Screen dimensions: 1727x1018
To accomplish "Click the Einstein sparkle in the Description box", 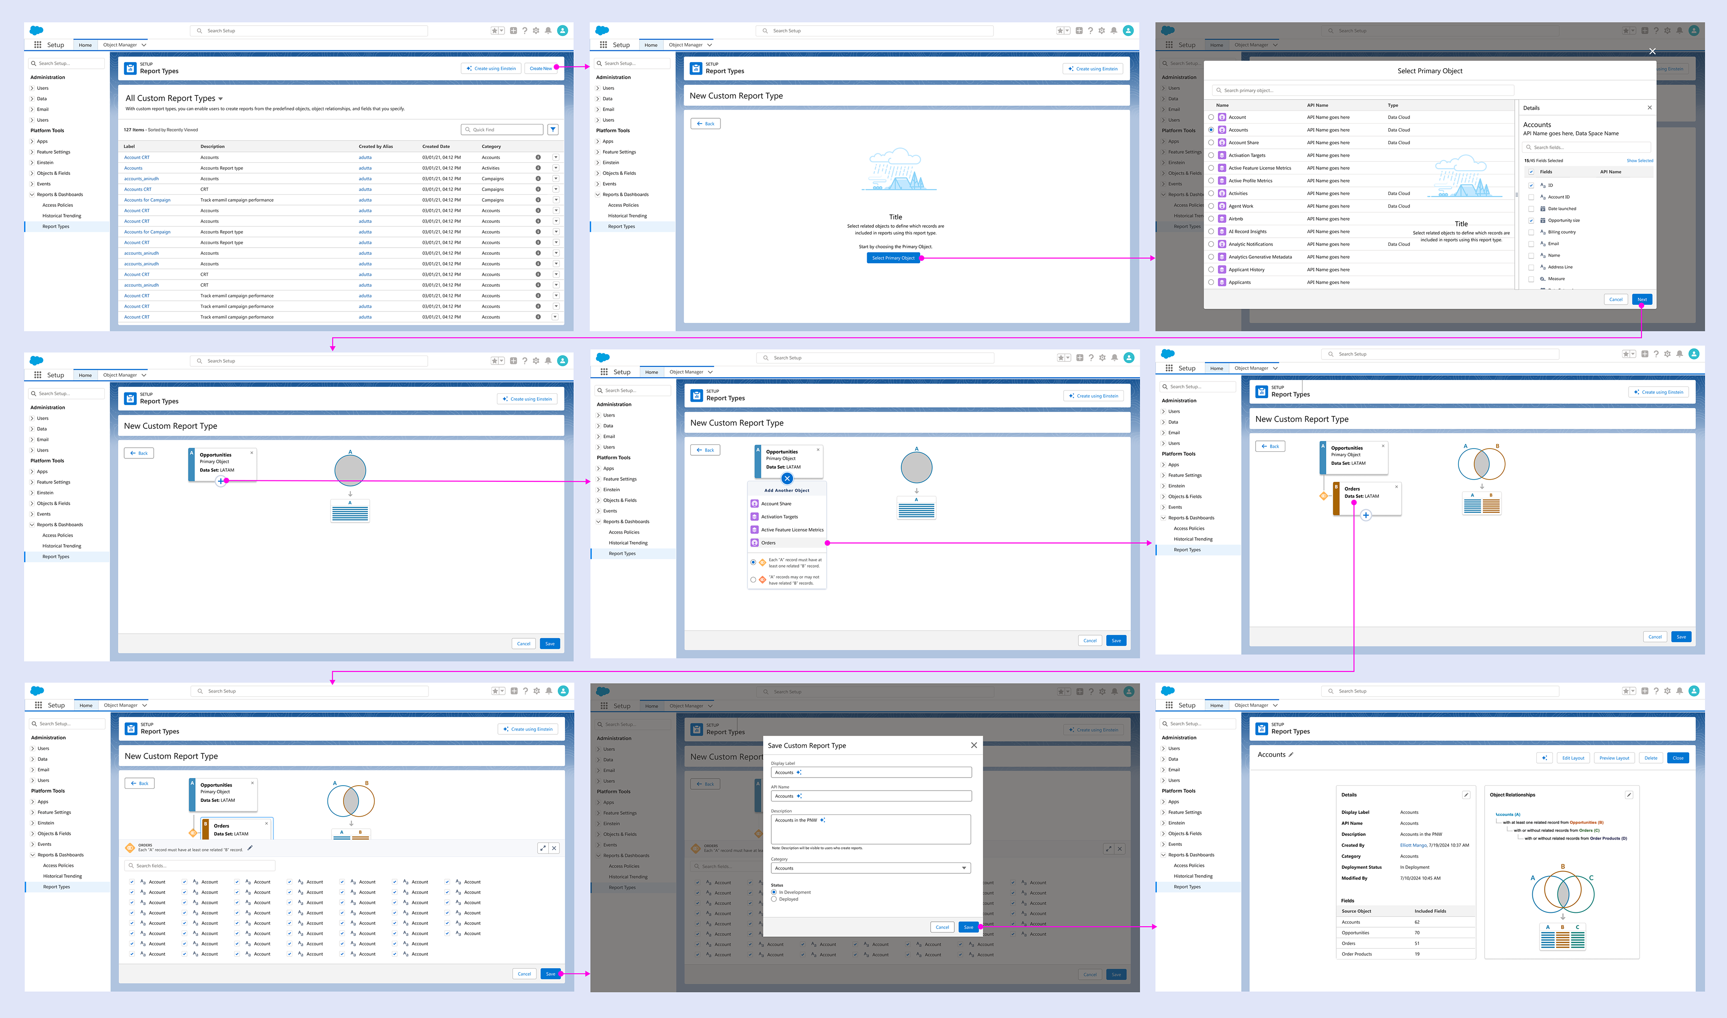I will pos(822,820).
